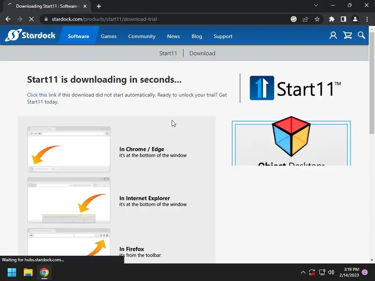Viewport: 375px width, 281px height.
Task: Click the 'Click this link' download link
Action: click(42, 95)
